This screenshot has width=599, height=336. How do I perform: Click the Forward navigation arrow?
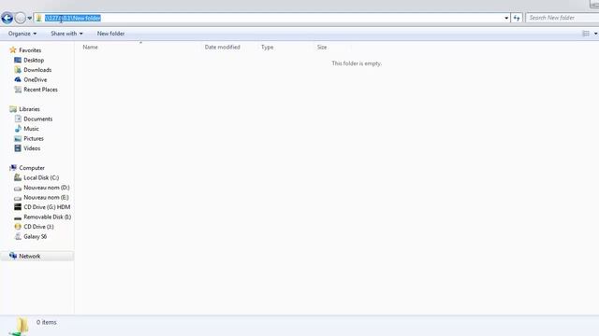(21, 18)
